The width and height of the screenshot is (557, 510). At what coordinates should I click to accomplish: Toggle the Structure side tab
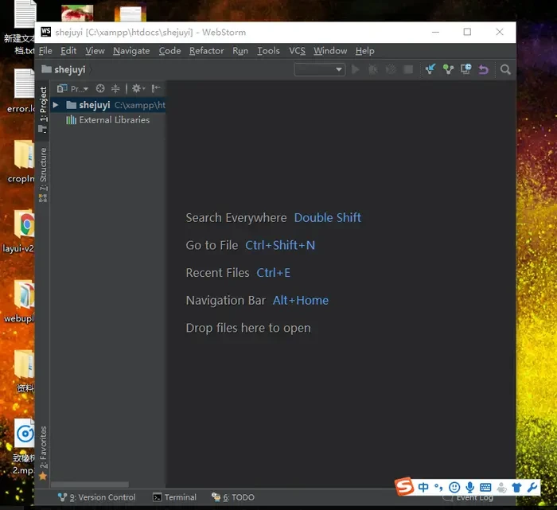pyautogui.click(x=43, y=171)
